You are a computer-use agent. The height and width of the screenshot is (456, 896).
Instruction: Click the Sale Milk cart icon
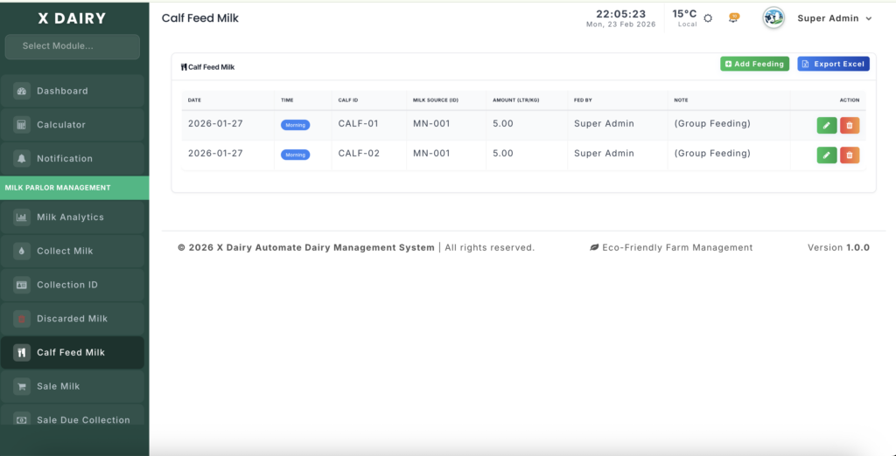coord(22,386)
